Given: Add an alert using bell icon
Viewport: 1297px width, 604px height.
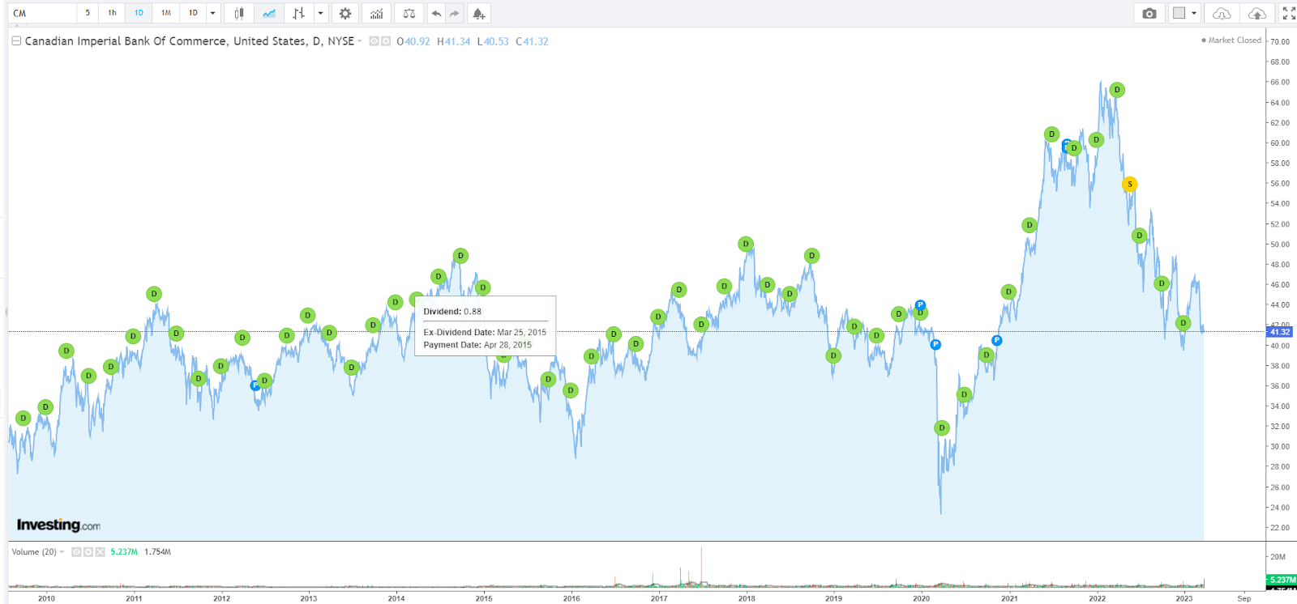Looking at the screenshot, I should pyautogui.click(x=478, y=13).
